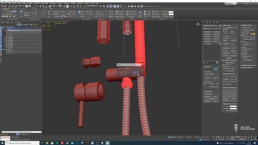Open the Display command panel tab
The height and width of the screenshot is (145, 258).
point(217,23)
